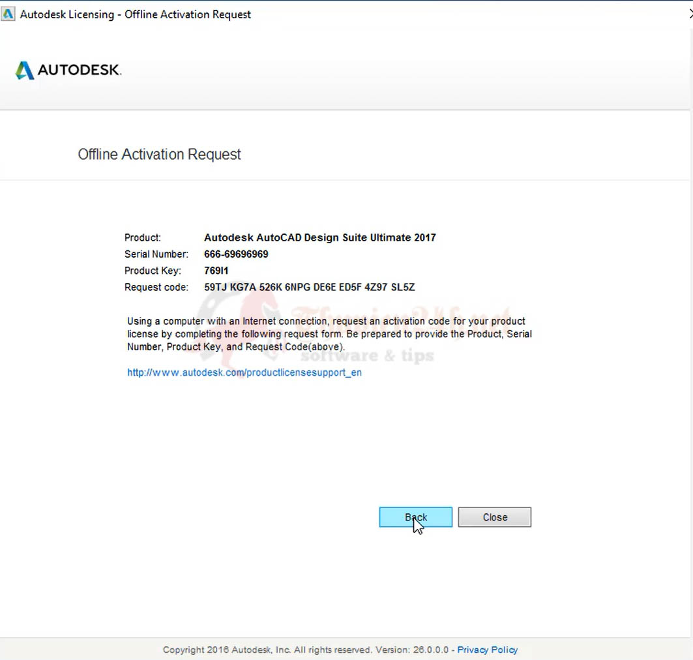Open the Privacy Policy link
This screenshot has height=660, width=693.
tap(487, 650)
